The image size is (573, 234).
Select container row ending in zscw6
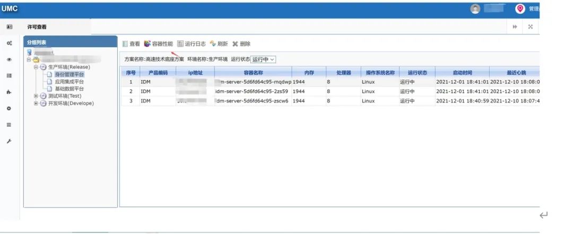pyautogui.click(x=331, y=101)
